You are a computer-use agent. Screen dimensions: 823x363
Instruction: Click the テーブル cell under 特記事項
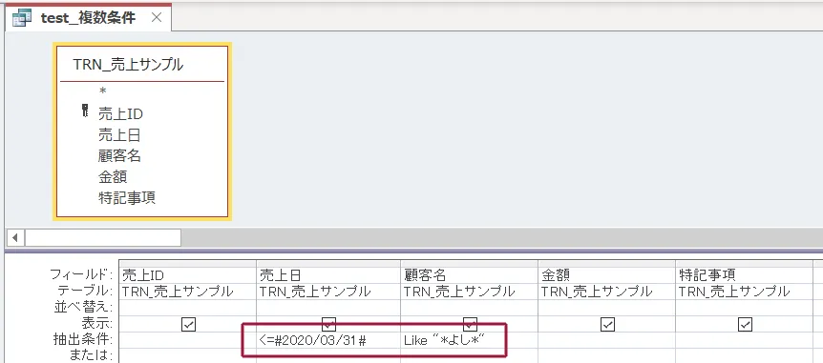pos(745,292)
